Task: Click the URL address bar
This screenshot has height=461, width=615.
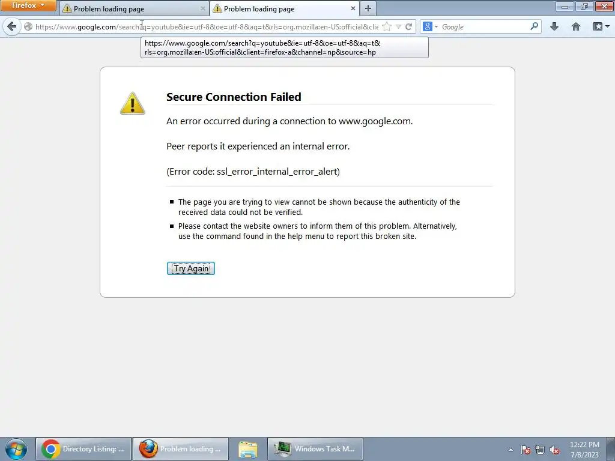Action: pyautogui.click(x=207, y=26)
